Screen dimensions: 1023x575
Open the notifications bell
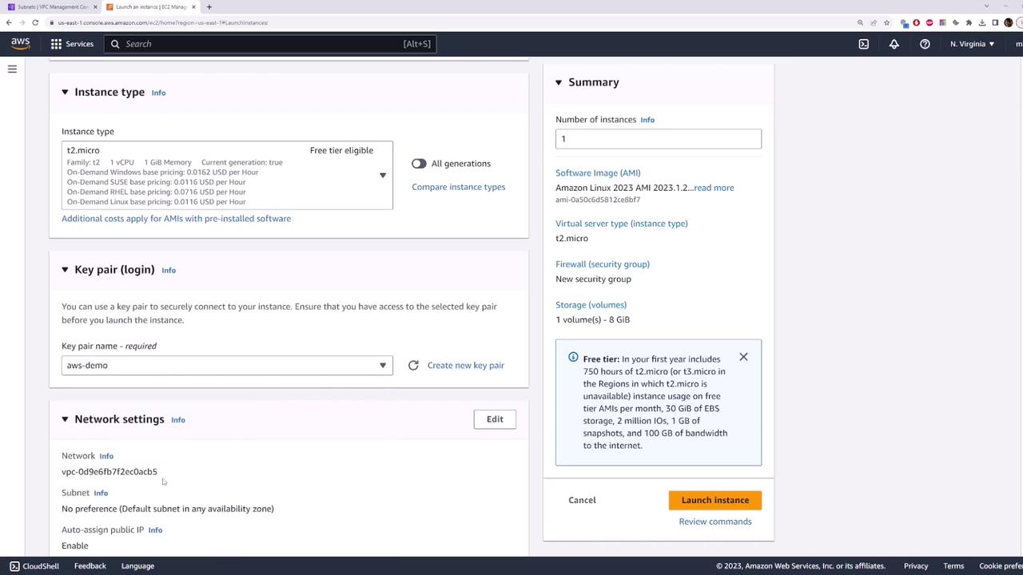[894, 44]
